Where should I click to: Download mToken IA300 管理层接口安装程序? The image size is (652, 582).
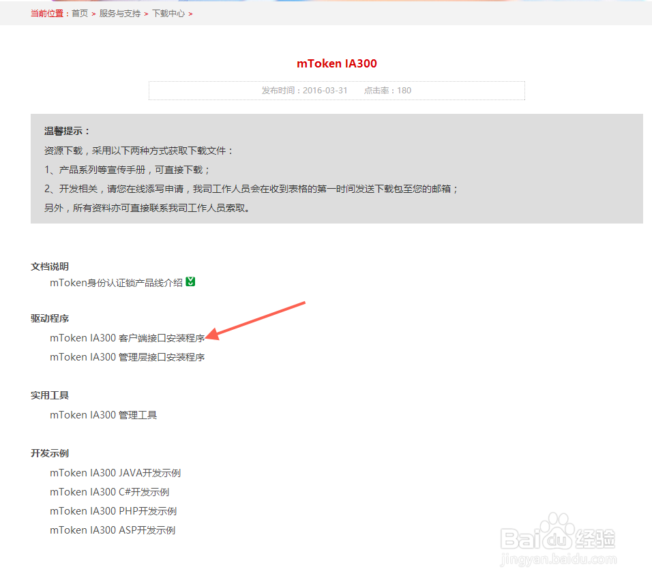coord(128,357)
